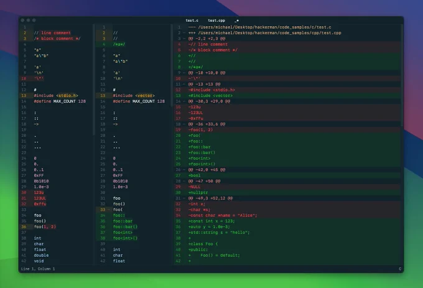Switch to the test.cpp tab

[216, 21]
